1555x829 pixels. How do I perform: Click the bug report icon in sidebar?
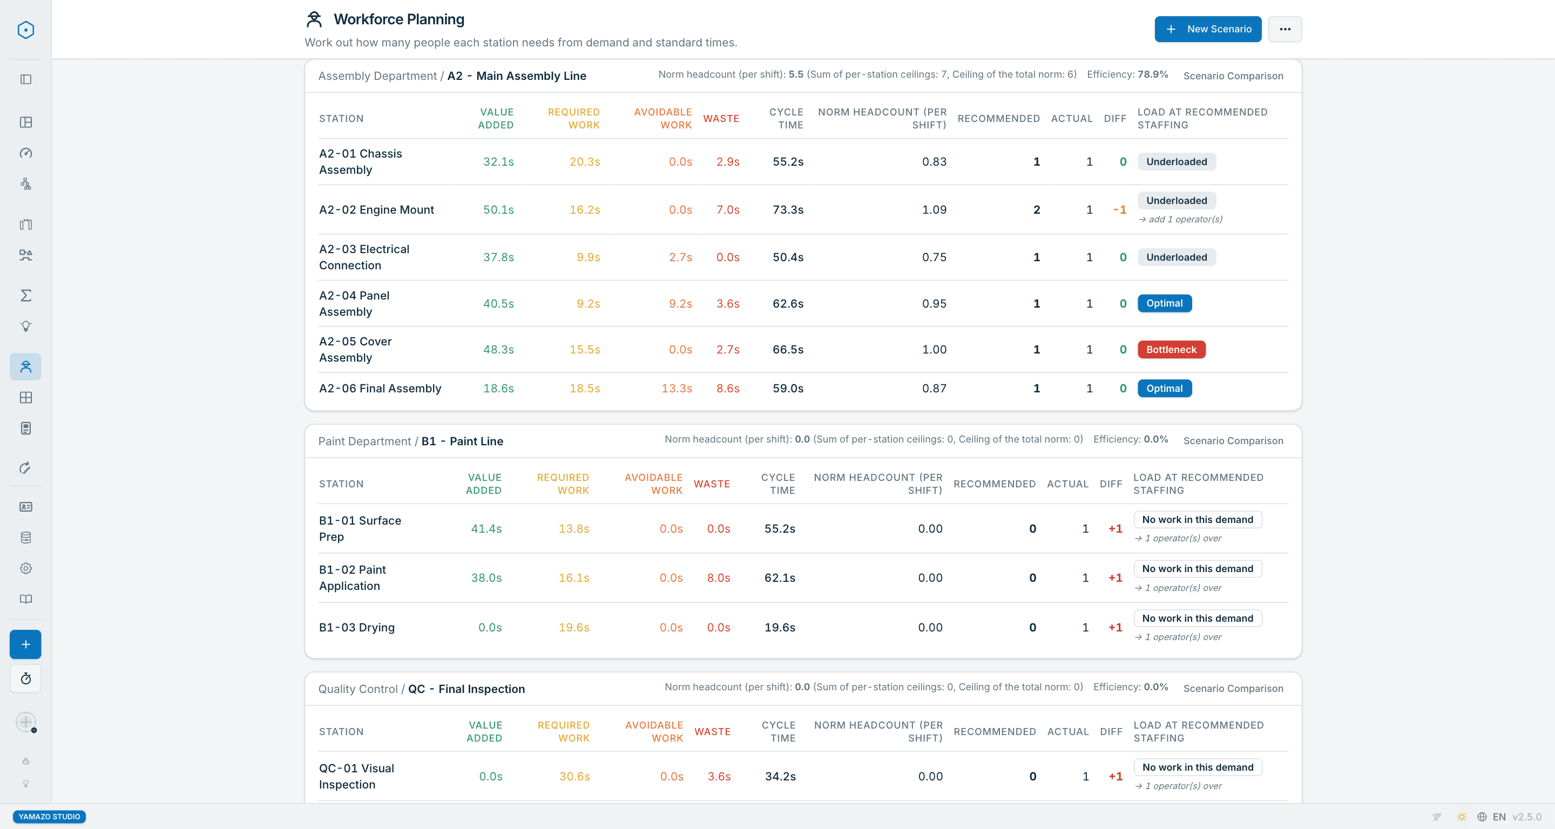click(x=25, y=761)
